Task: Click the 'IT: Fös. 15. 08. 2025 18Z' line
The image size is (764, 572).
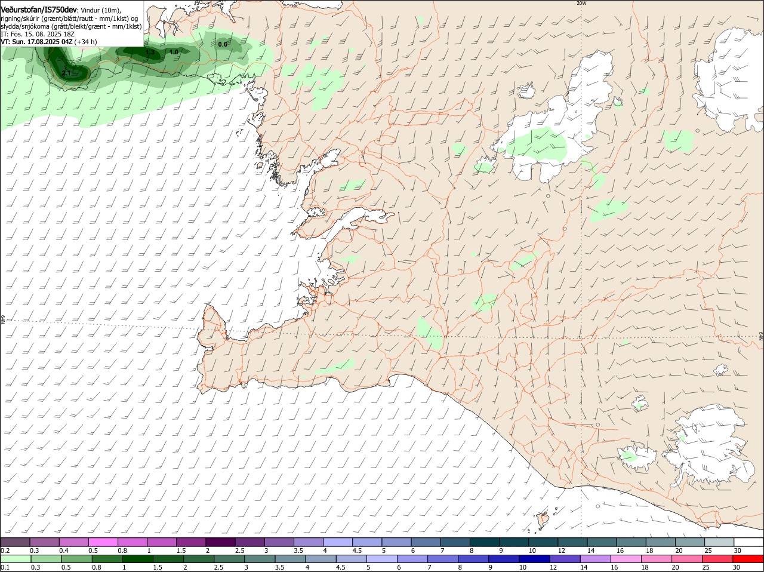Action: (36, 34)
